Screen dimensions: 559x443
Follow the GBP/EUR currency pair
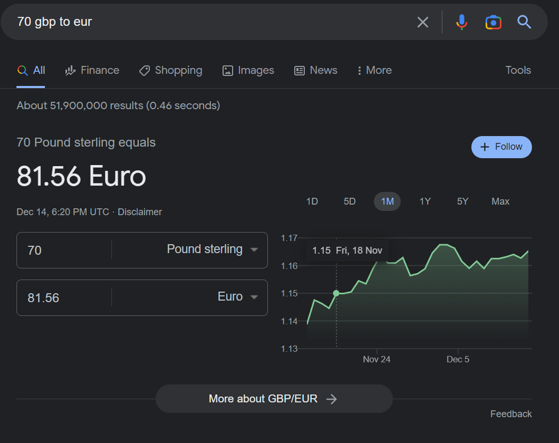pyautogui.click(x=501, y=147)
